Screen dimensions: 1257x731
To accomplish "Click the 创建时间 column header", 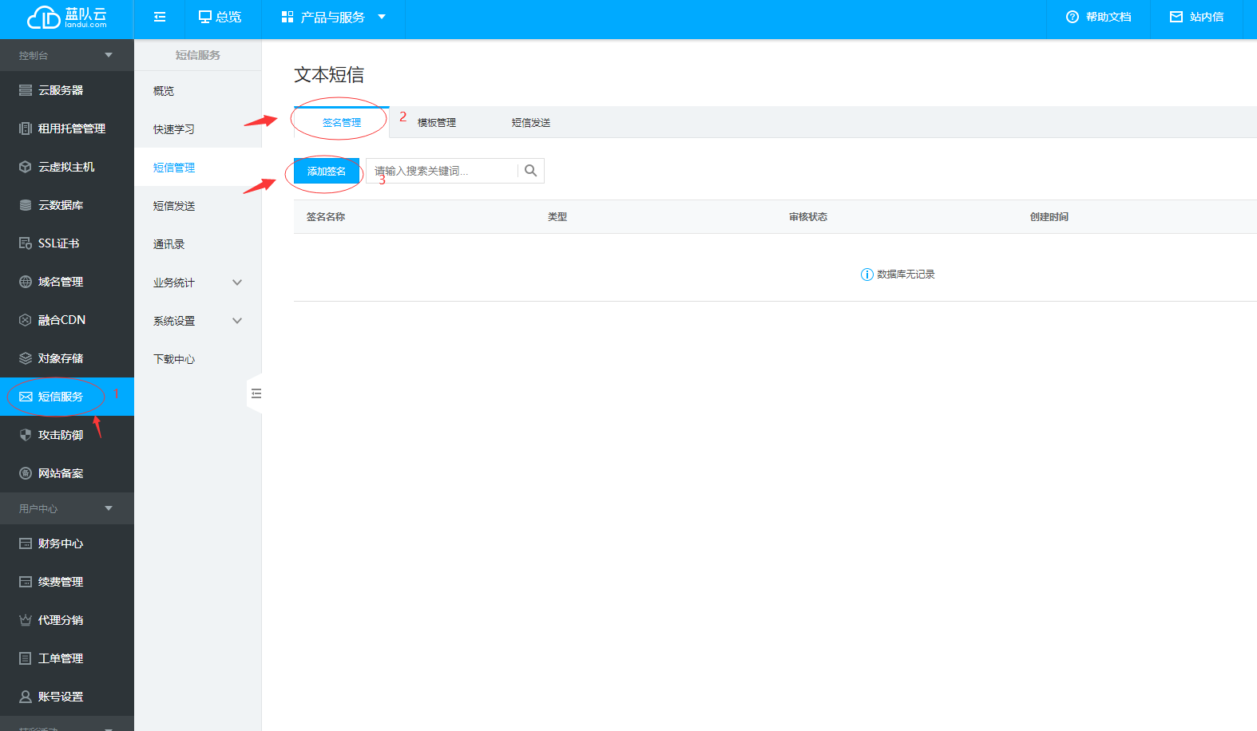I will (1049, 217).
